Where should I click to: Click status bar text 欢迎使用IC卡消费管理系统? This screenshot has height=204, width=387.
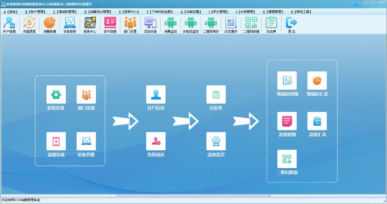click(x=21, y=200)
